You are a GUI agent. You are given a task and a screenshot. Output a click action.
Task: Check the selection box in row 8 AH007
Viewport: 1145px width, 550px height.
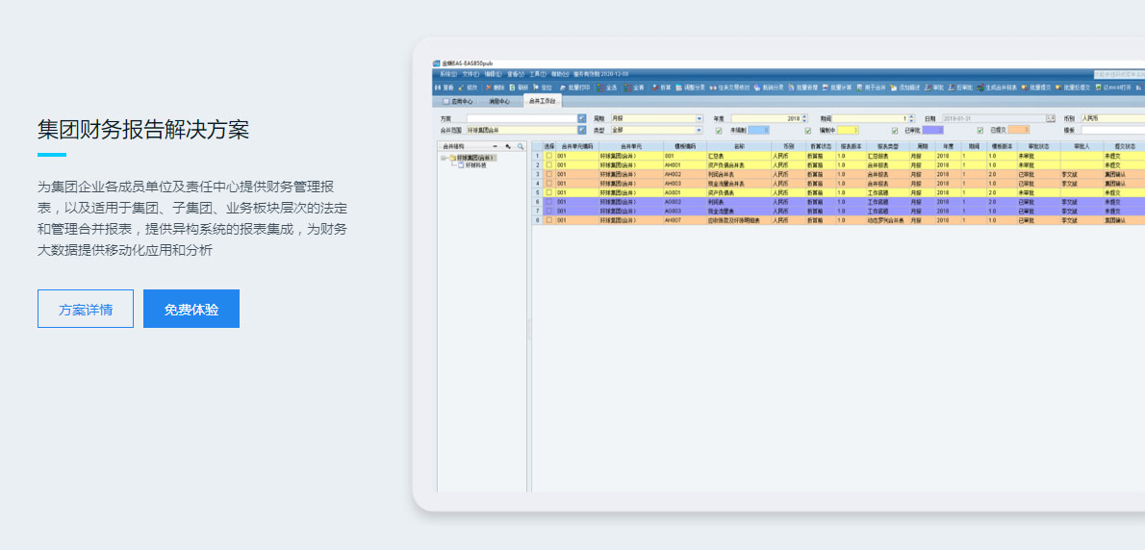(549, 219)
